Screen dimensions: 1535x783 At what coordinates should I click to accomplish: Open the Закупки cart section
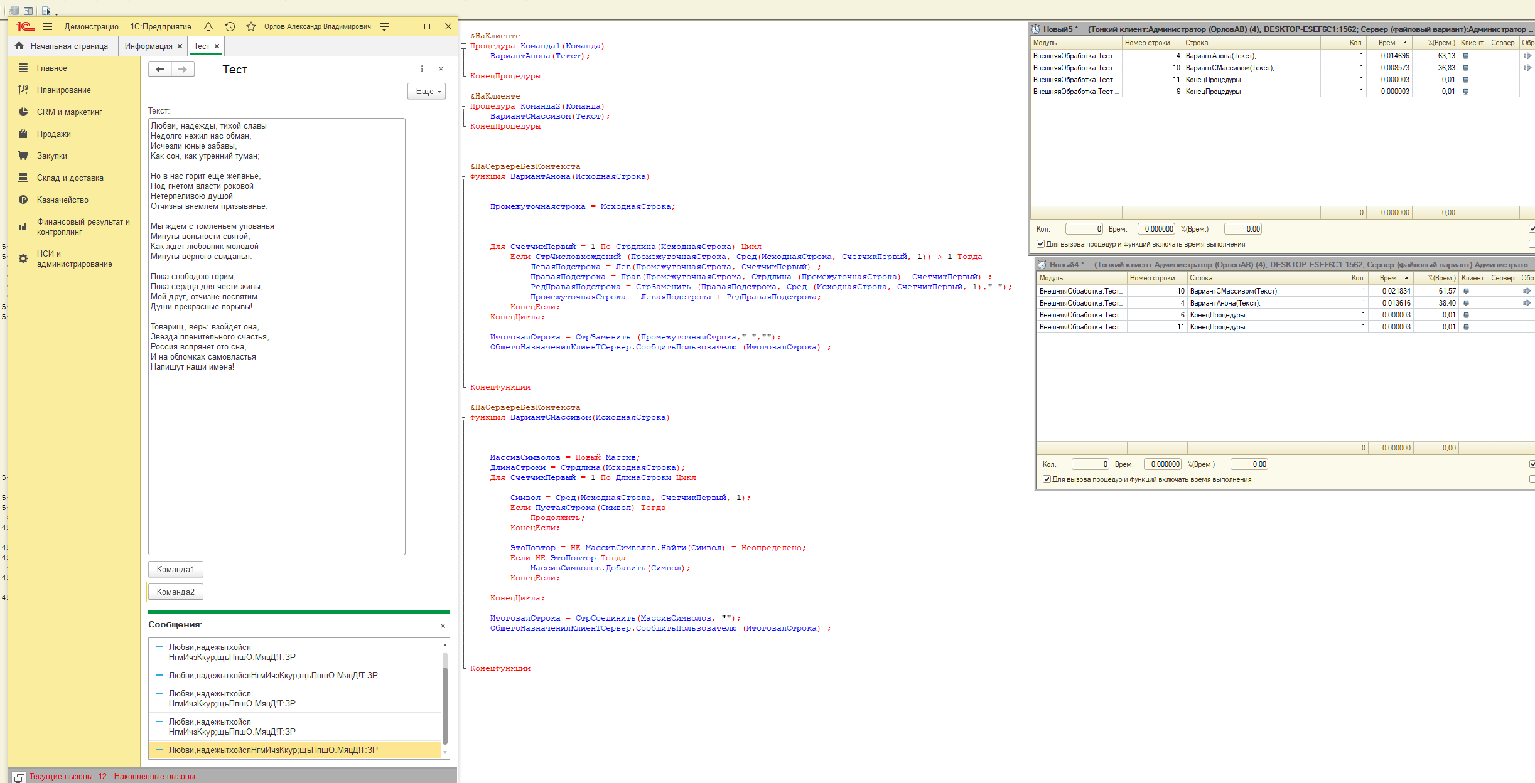pyautogui.click(x=51, y=156)
